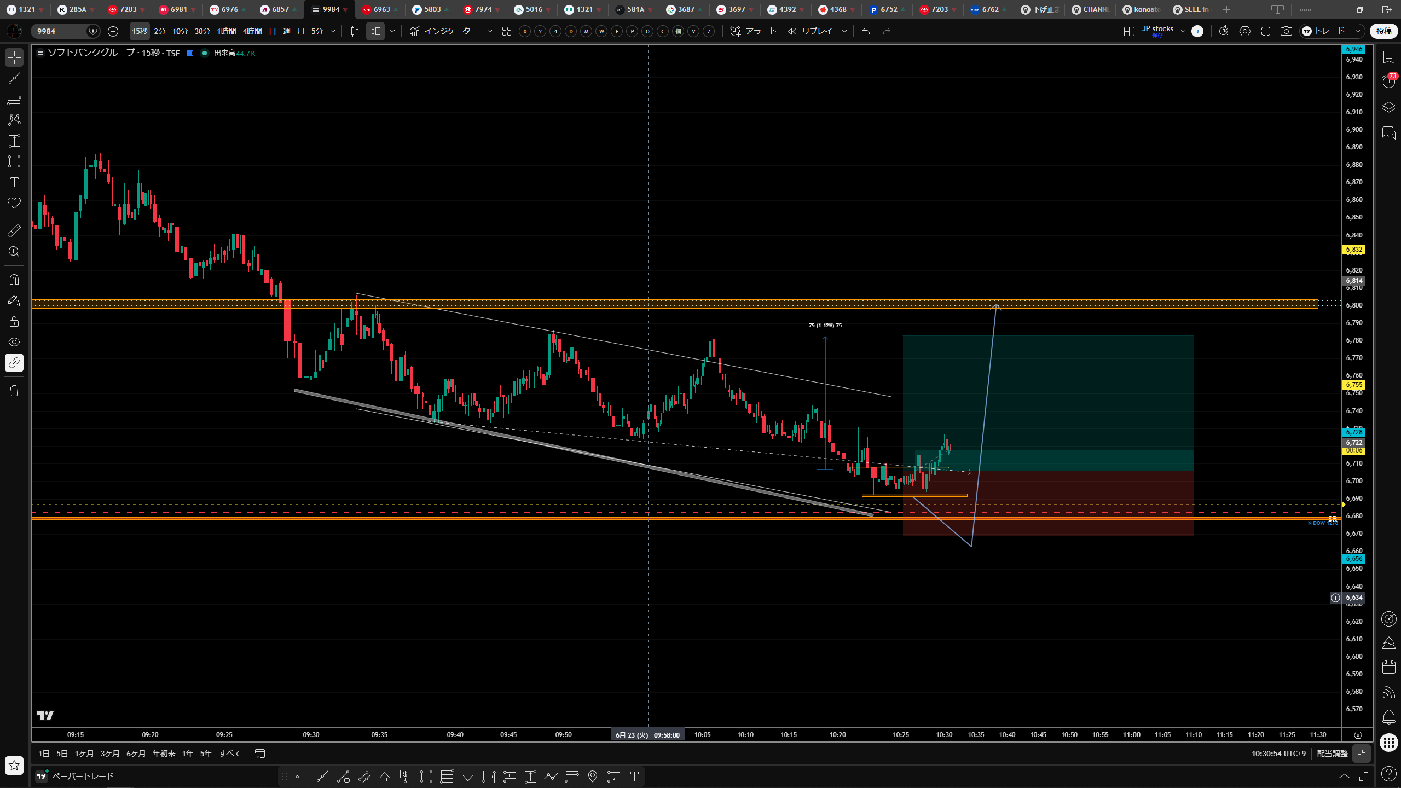Toggle magnet mode for drawings
1401x788 pixels.
14,280
